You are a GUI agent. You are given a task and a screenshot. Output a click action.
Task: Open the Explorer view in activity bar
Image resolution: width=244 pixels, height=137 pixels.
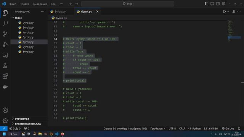[x=5, y=13]
